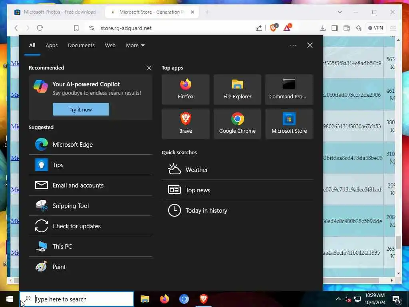Open the Tips app suggestion
The width and height of the screenshot is (409, 307).
91,165
